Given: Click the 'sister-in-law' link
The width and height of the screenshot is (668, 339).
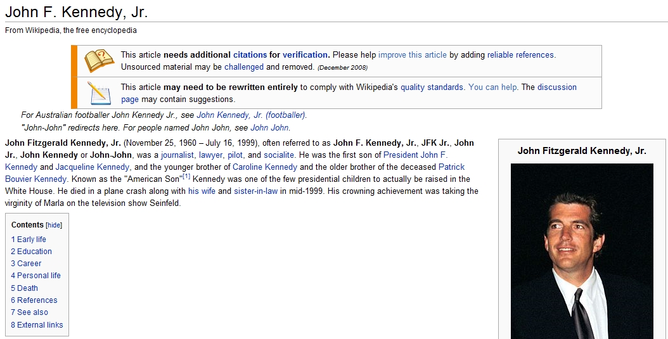Looking at the screenshot, I should [x=255, y=191].
